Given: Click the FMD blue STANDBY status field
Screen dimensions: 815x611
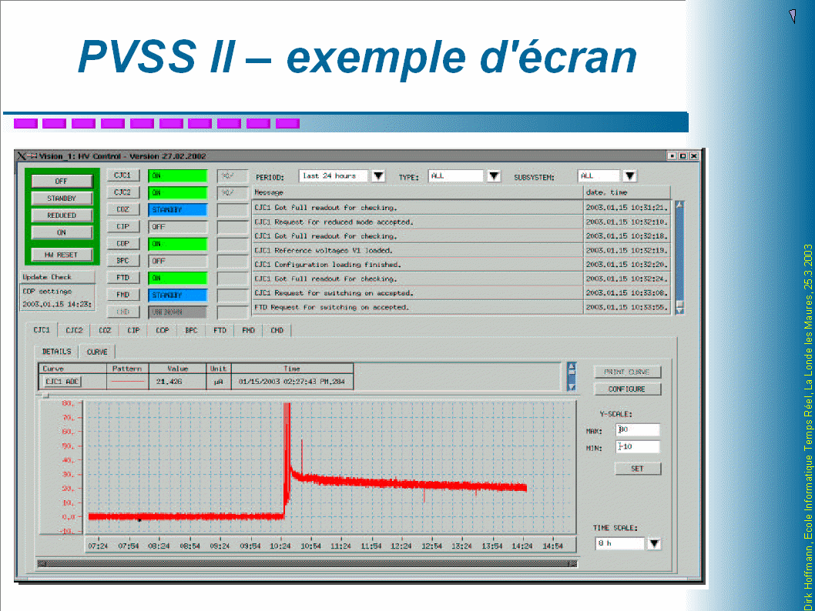Looking at the screenshot, I should 178,295.
